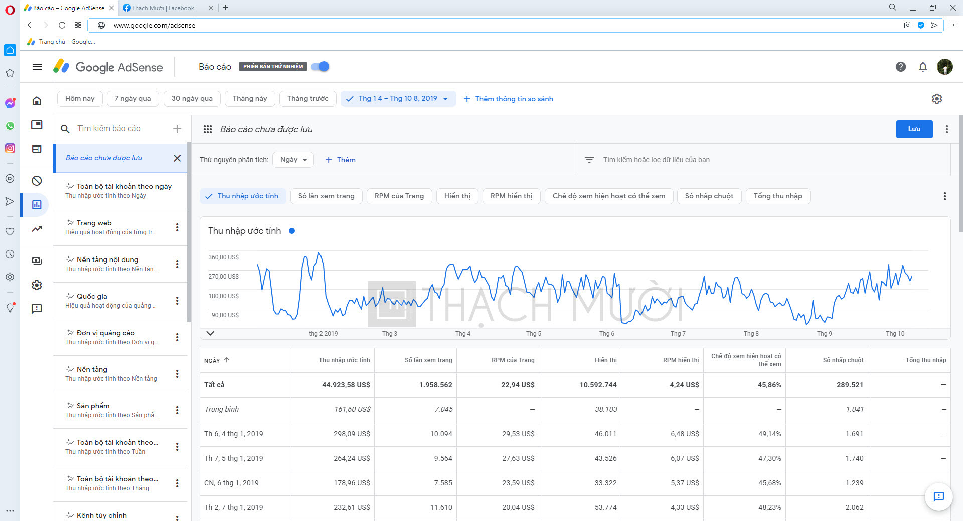Open the AdSense hamburger main menu
This screenshot has width=963, height=521.
[37, 67]
